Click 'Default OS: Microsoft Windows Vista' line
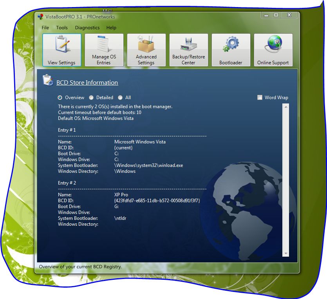This screenshot has height=299, width=327. 96,118
